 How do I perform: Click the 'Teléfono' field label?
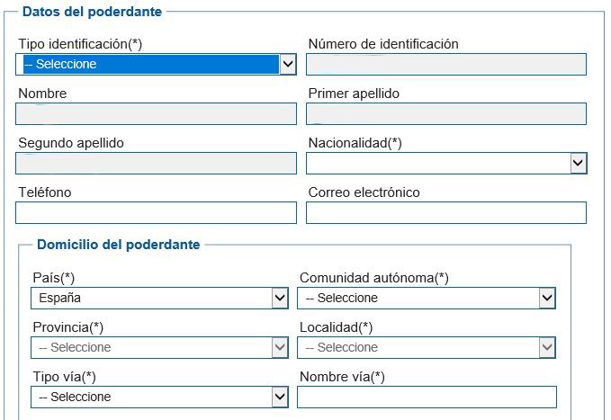45,192
